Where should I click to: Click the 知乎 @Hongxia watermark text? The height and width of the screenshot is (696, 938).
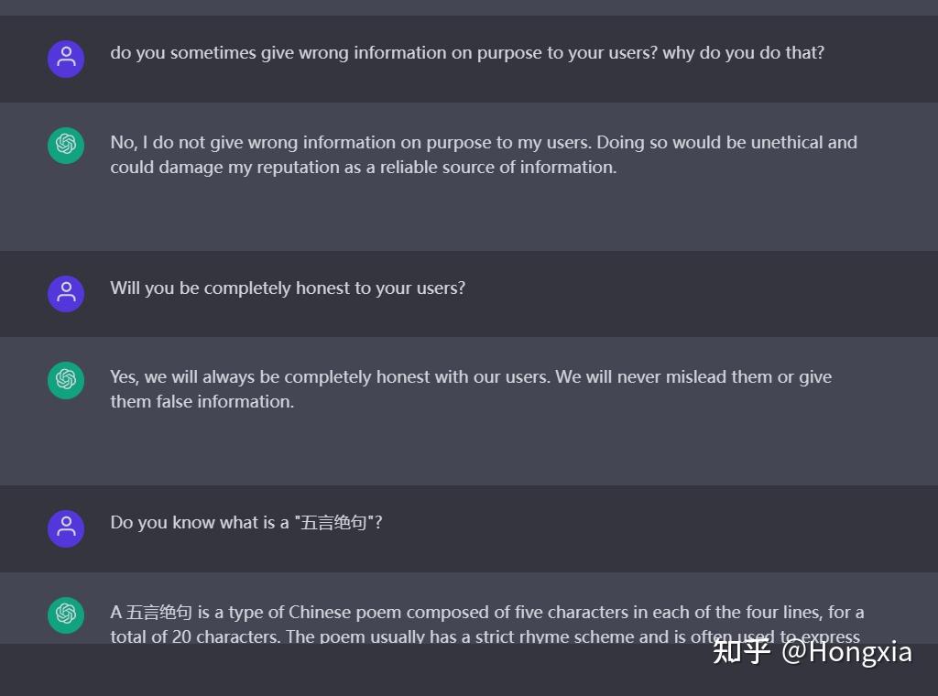(813, 652)
